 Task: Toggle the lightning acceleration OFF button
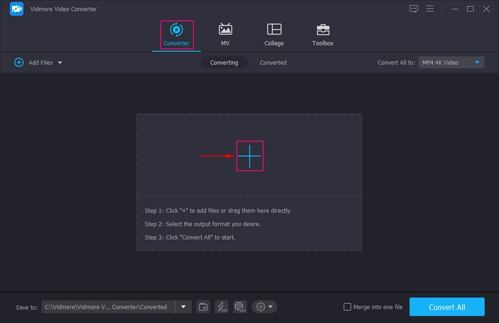221,307
